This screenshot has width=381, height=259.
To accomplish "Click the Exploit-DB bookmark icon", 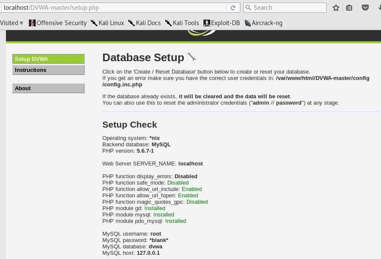I will point(206,23).
